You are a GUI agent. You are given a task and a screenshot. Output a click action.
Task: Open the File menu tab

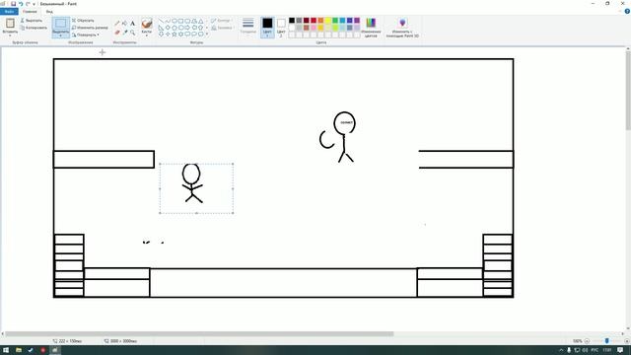point(9,12)
